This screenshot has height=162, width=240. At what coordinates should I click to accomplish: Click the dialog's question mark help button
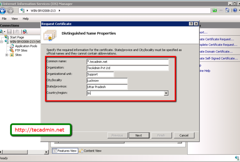point(191,24)
